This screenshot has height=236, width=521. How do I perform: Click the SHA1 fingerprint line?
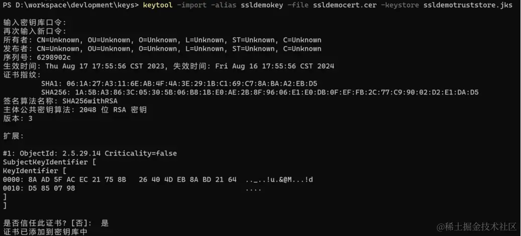(179, 84)
